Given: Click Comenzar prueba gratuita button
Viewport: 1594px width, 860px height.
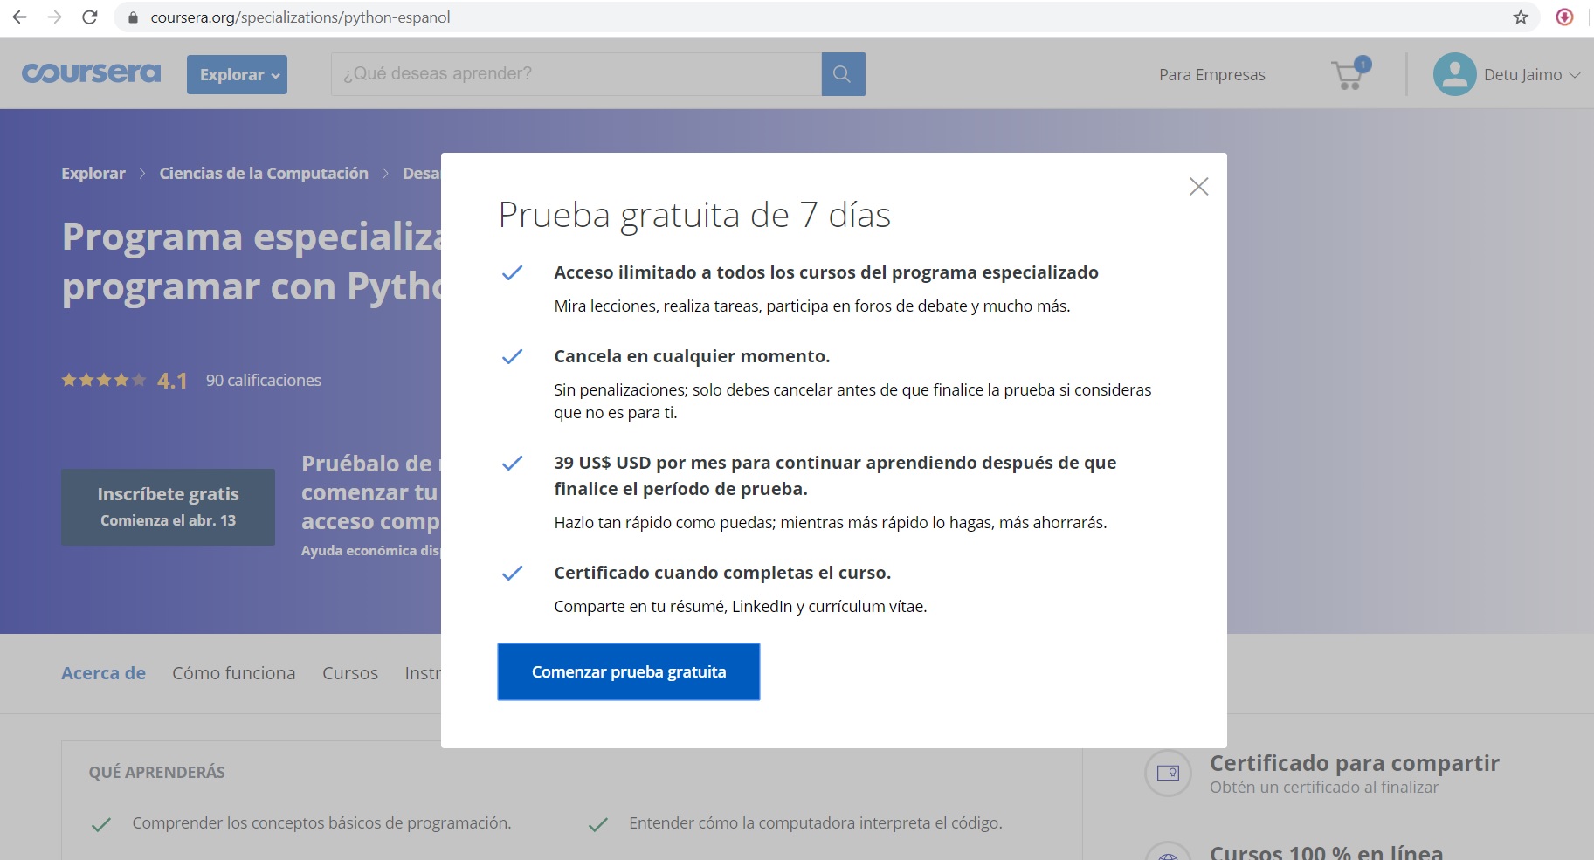Looking at the screenshot, I should point(628,671).
